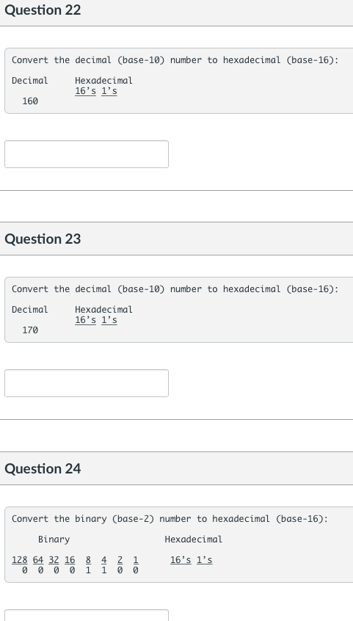Click the Hexadecimal label in Question 24
The width and height of the screenshot is (353, 621).
(x=194, y=540)
